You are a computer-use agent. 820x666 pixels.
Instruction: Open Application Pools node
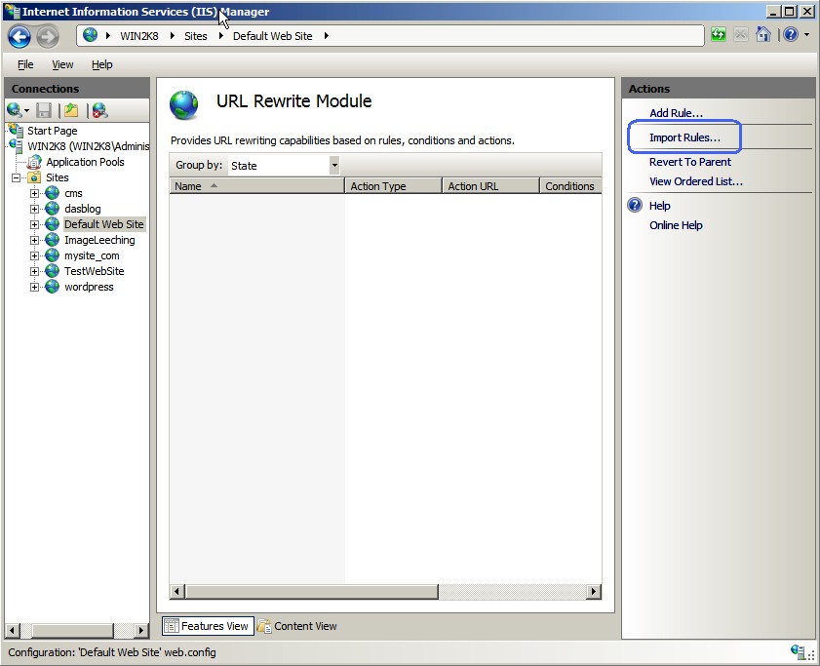(85, 162)
